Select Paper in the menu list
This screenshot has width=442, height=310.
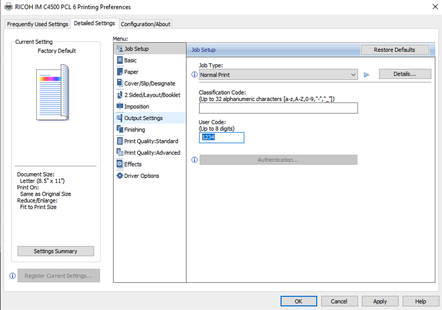pos(150,72)
